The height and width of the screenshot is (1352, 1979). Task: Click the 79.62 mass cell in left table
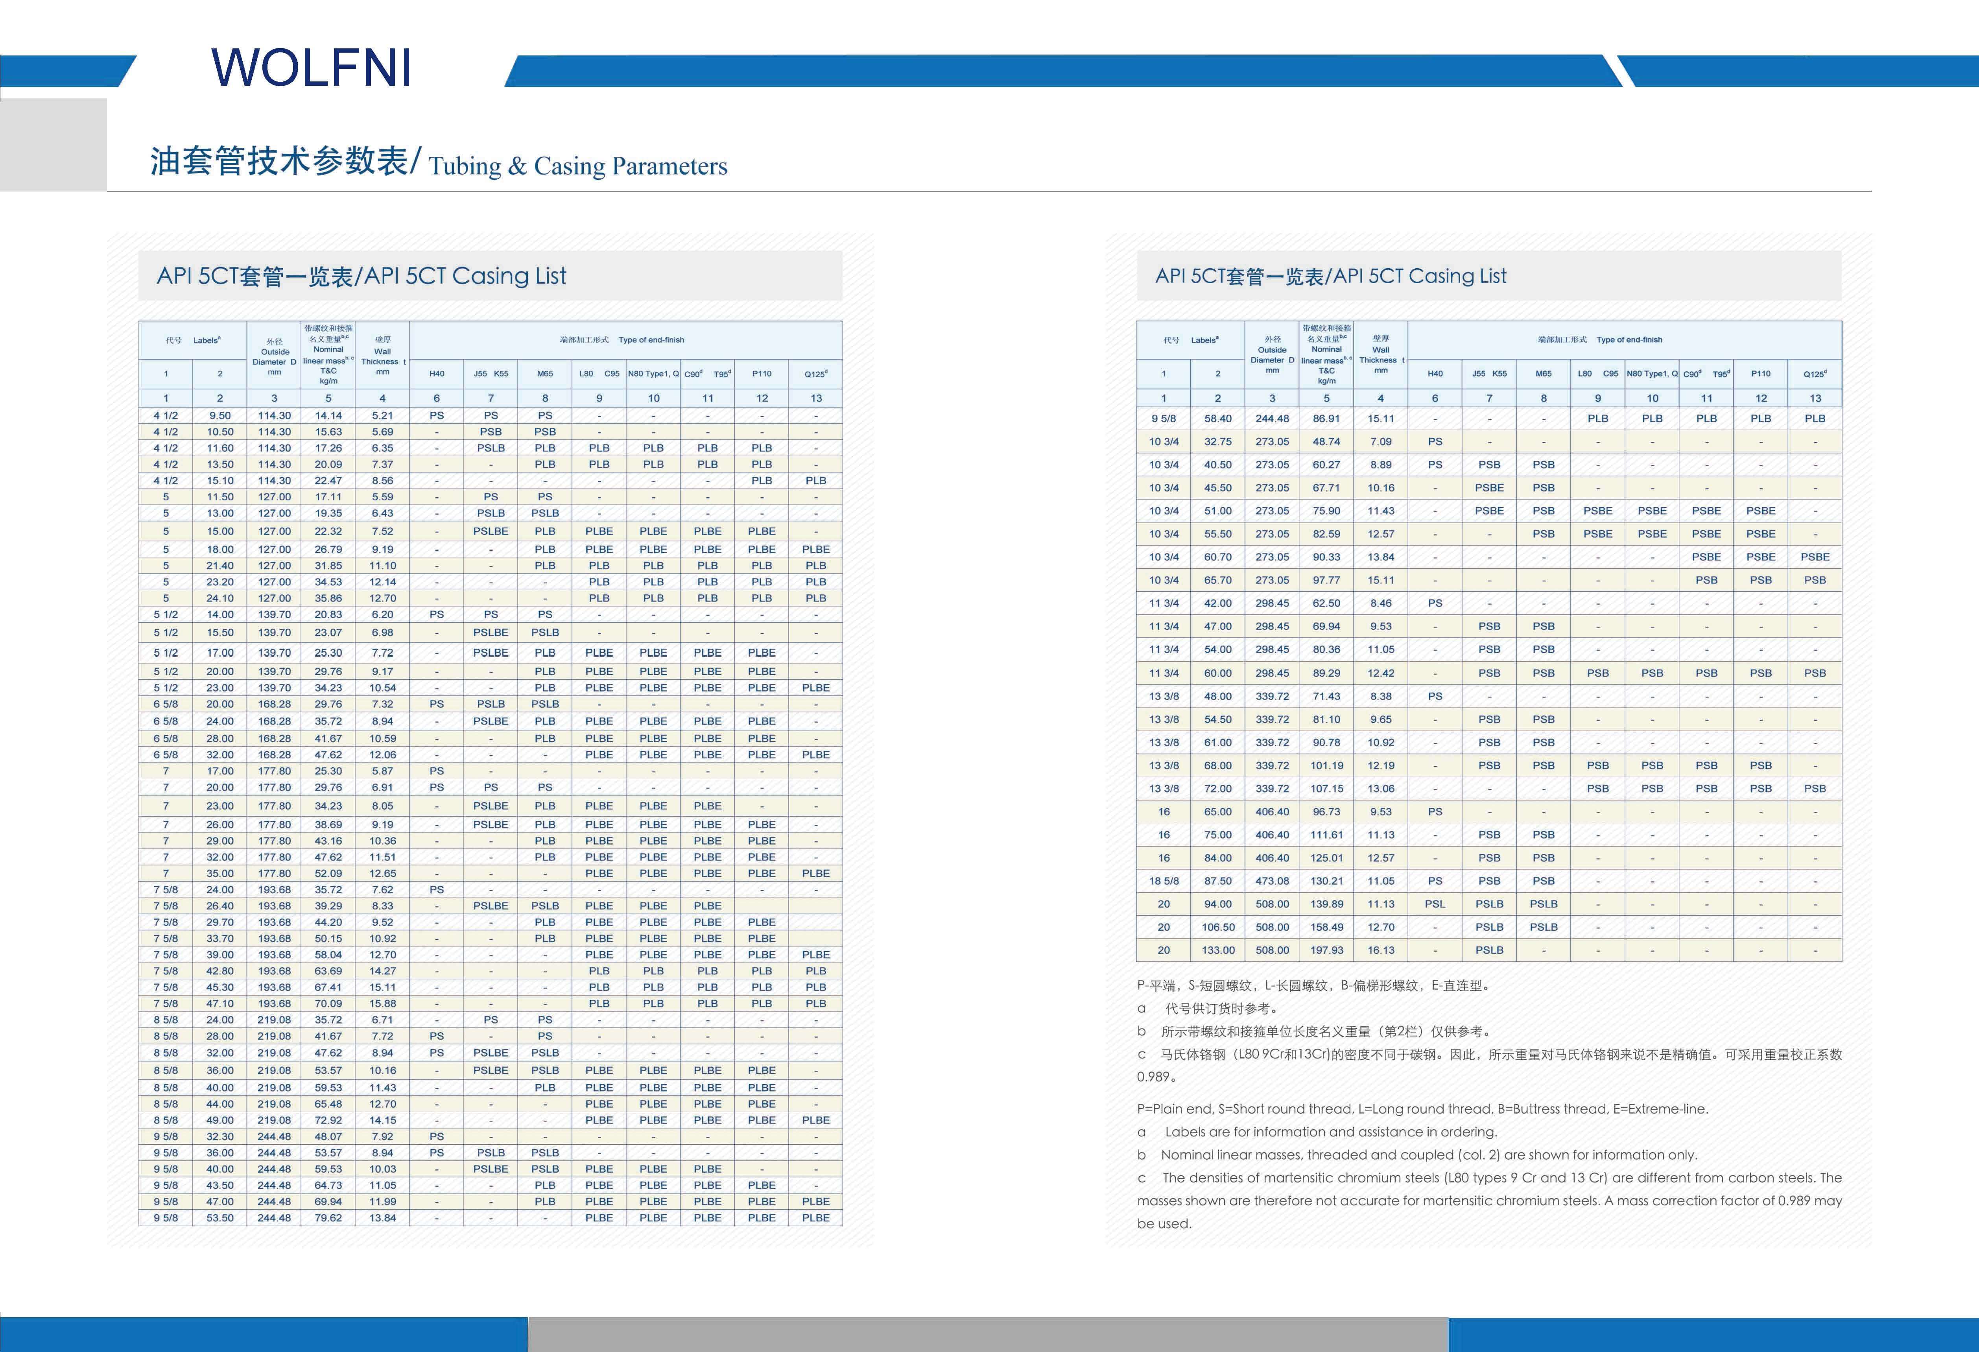click(328, 1218)
